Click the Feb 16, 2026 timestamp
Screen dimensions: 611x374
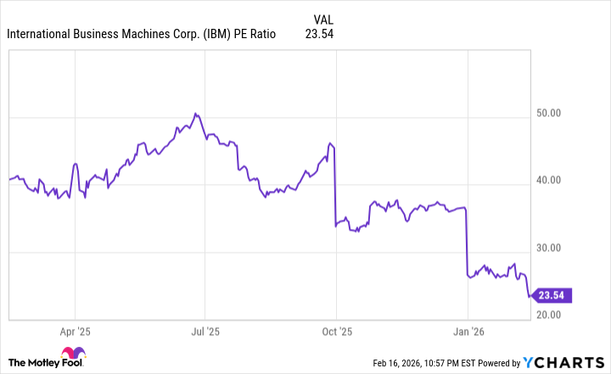point(412,363)
